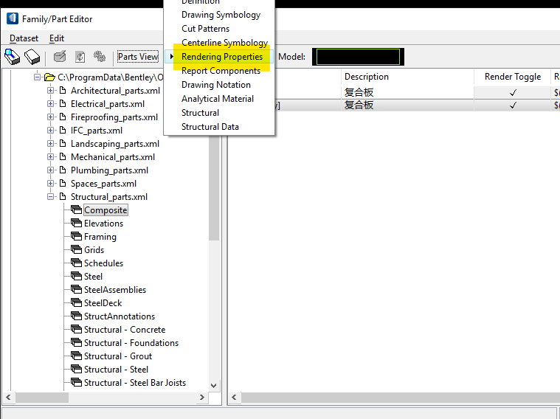The image size is (560, 419).
Task: Click the Steel family stack icon
Action: tap(76, 276)
